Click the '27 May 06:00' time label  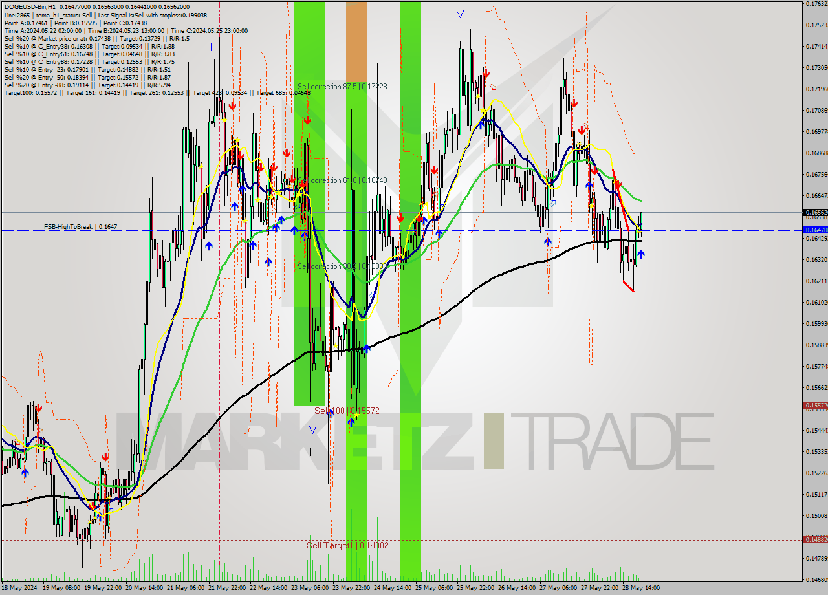558,588
